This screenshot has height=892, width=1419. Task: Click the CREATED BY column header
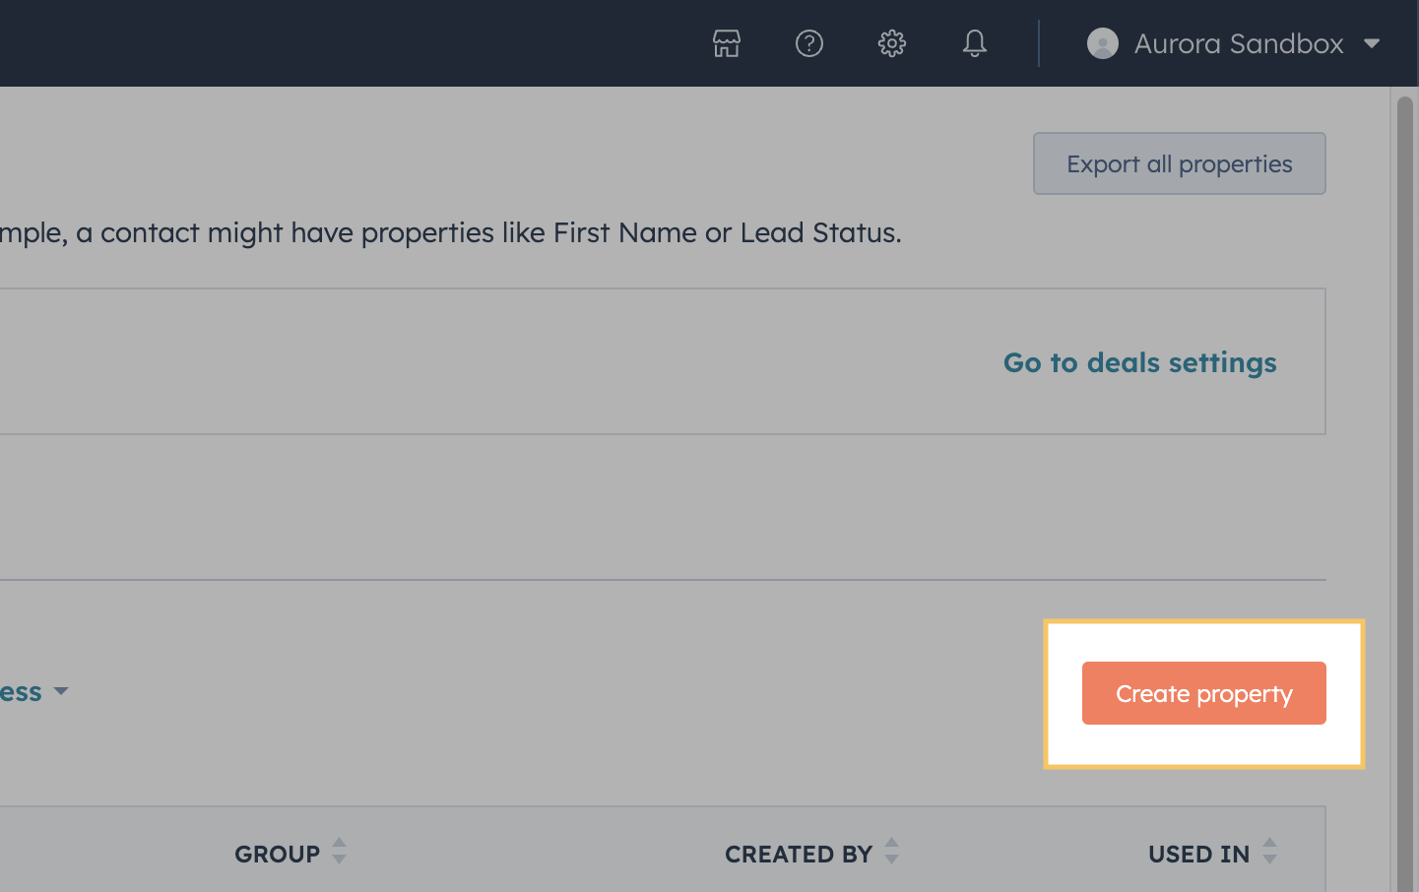(799, 854)
